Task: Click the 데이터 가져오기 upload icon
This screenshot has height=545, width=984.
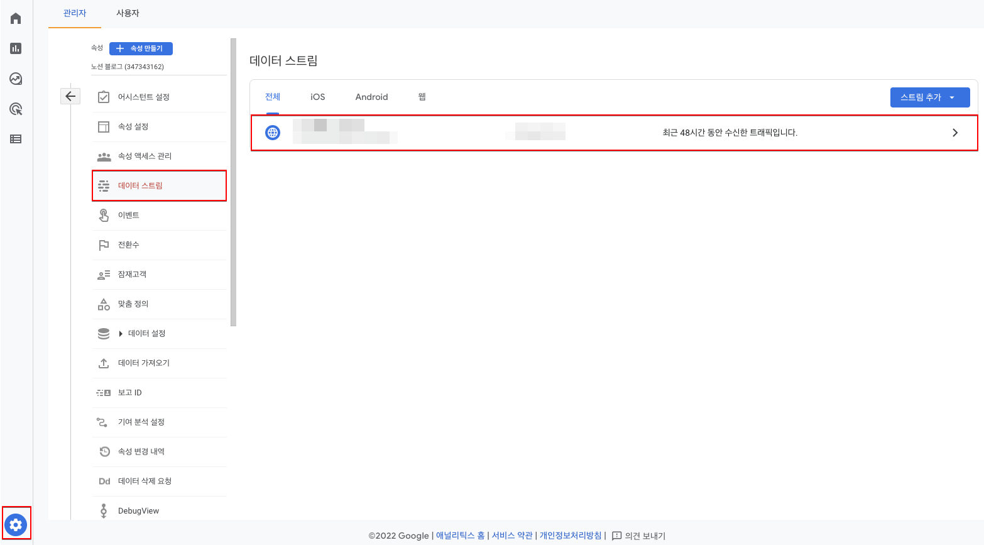Action: [104, 363]
